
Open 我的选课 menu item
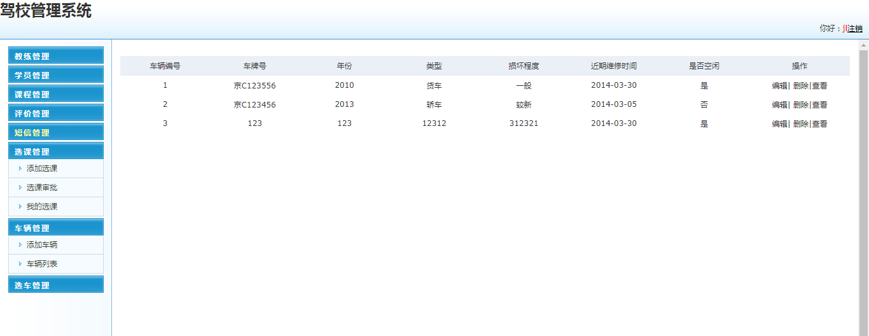(x=42, y=207)
